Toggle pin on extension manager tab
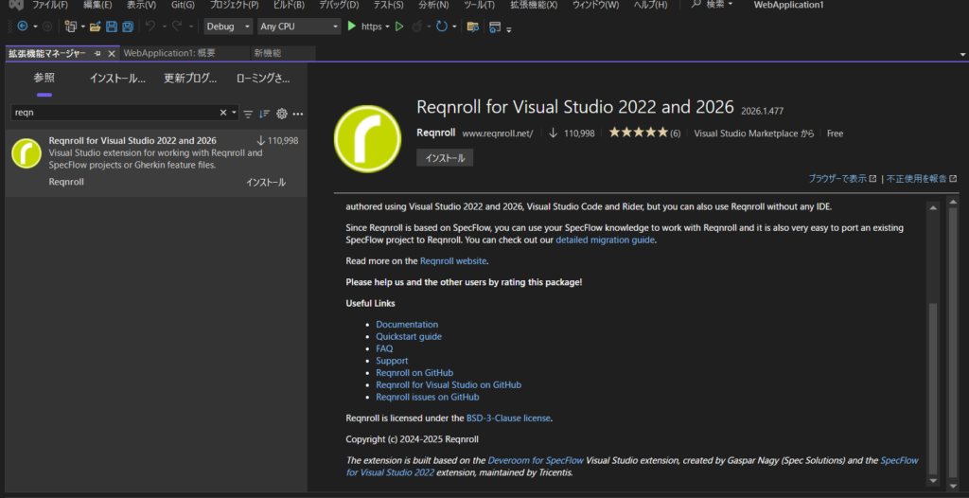The height and width of the screenshot is (498, 969). 97,54
